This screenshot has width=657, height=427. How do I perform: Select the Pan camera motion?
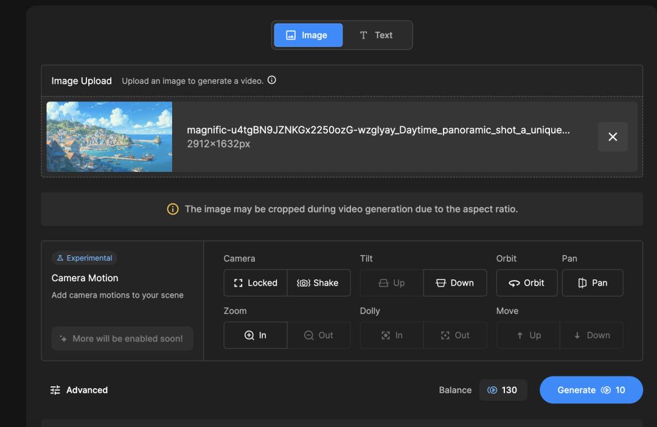click(x=593, y=282)
